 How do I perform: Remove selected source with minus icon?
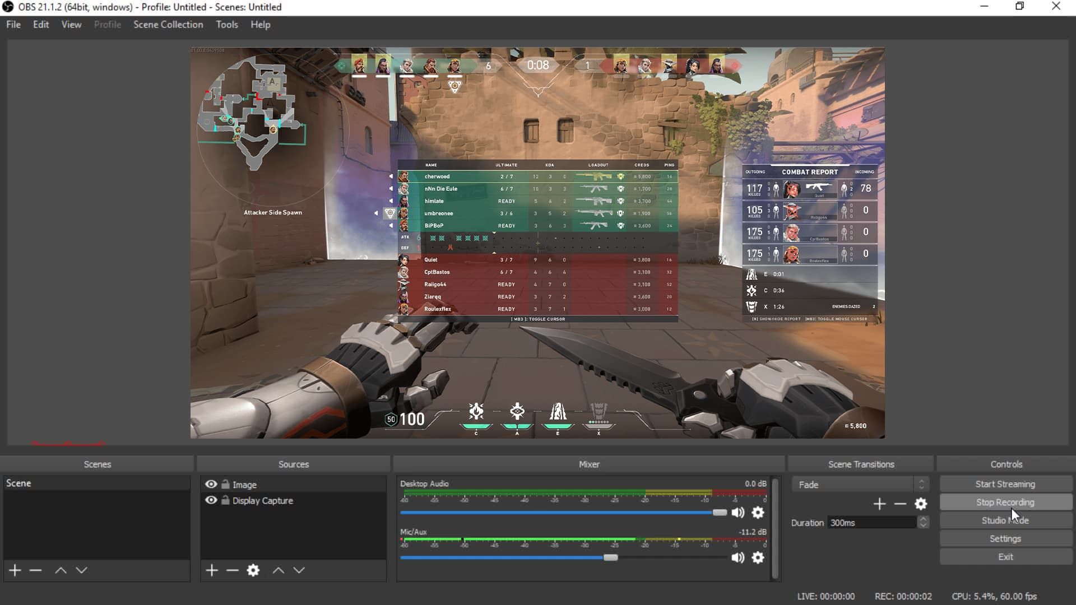coord(233,570)
